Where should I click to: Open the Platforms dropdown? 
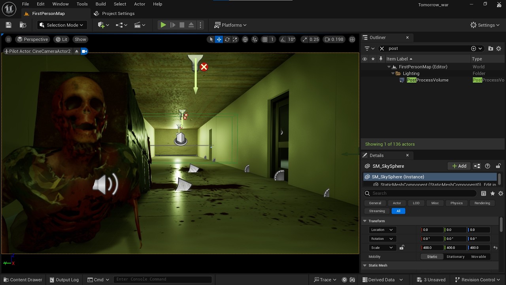(x=230, y=25)
